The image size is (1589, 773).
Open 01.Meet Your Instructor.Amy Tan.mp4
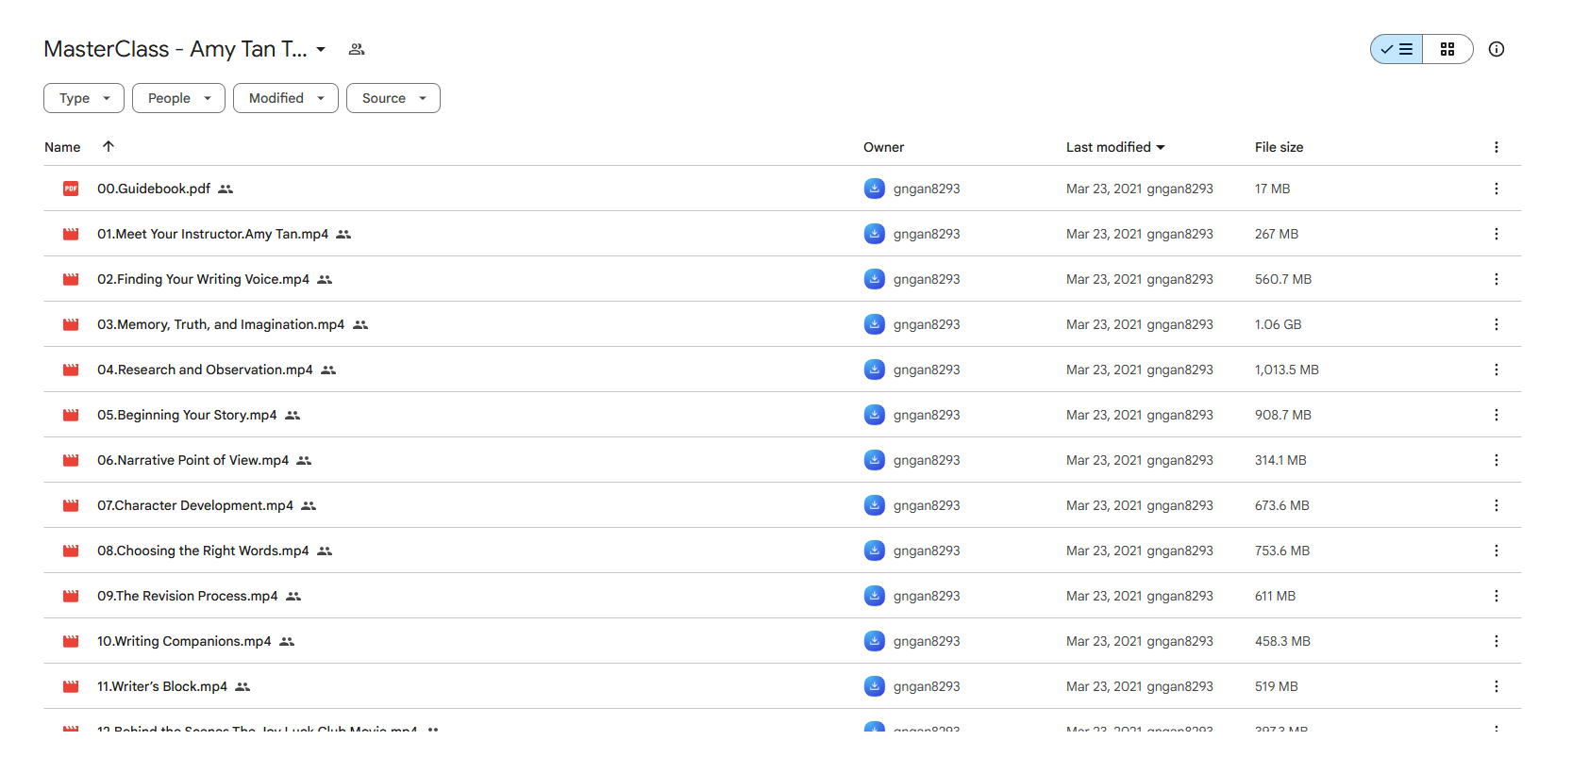pyautogui.click(x=213, y=234)
